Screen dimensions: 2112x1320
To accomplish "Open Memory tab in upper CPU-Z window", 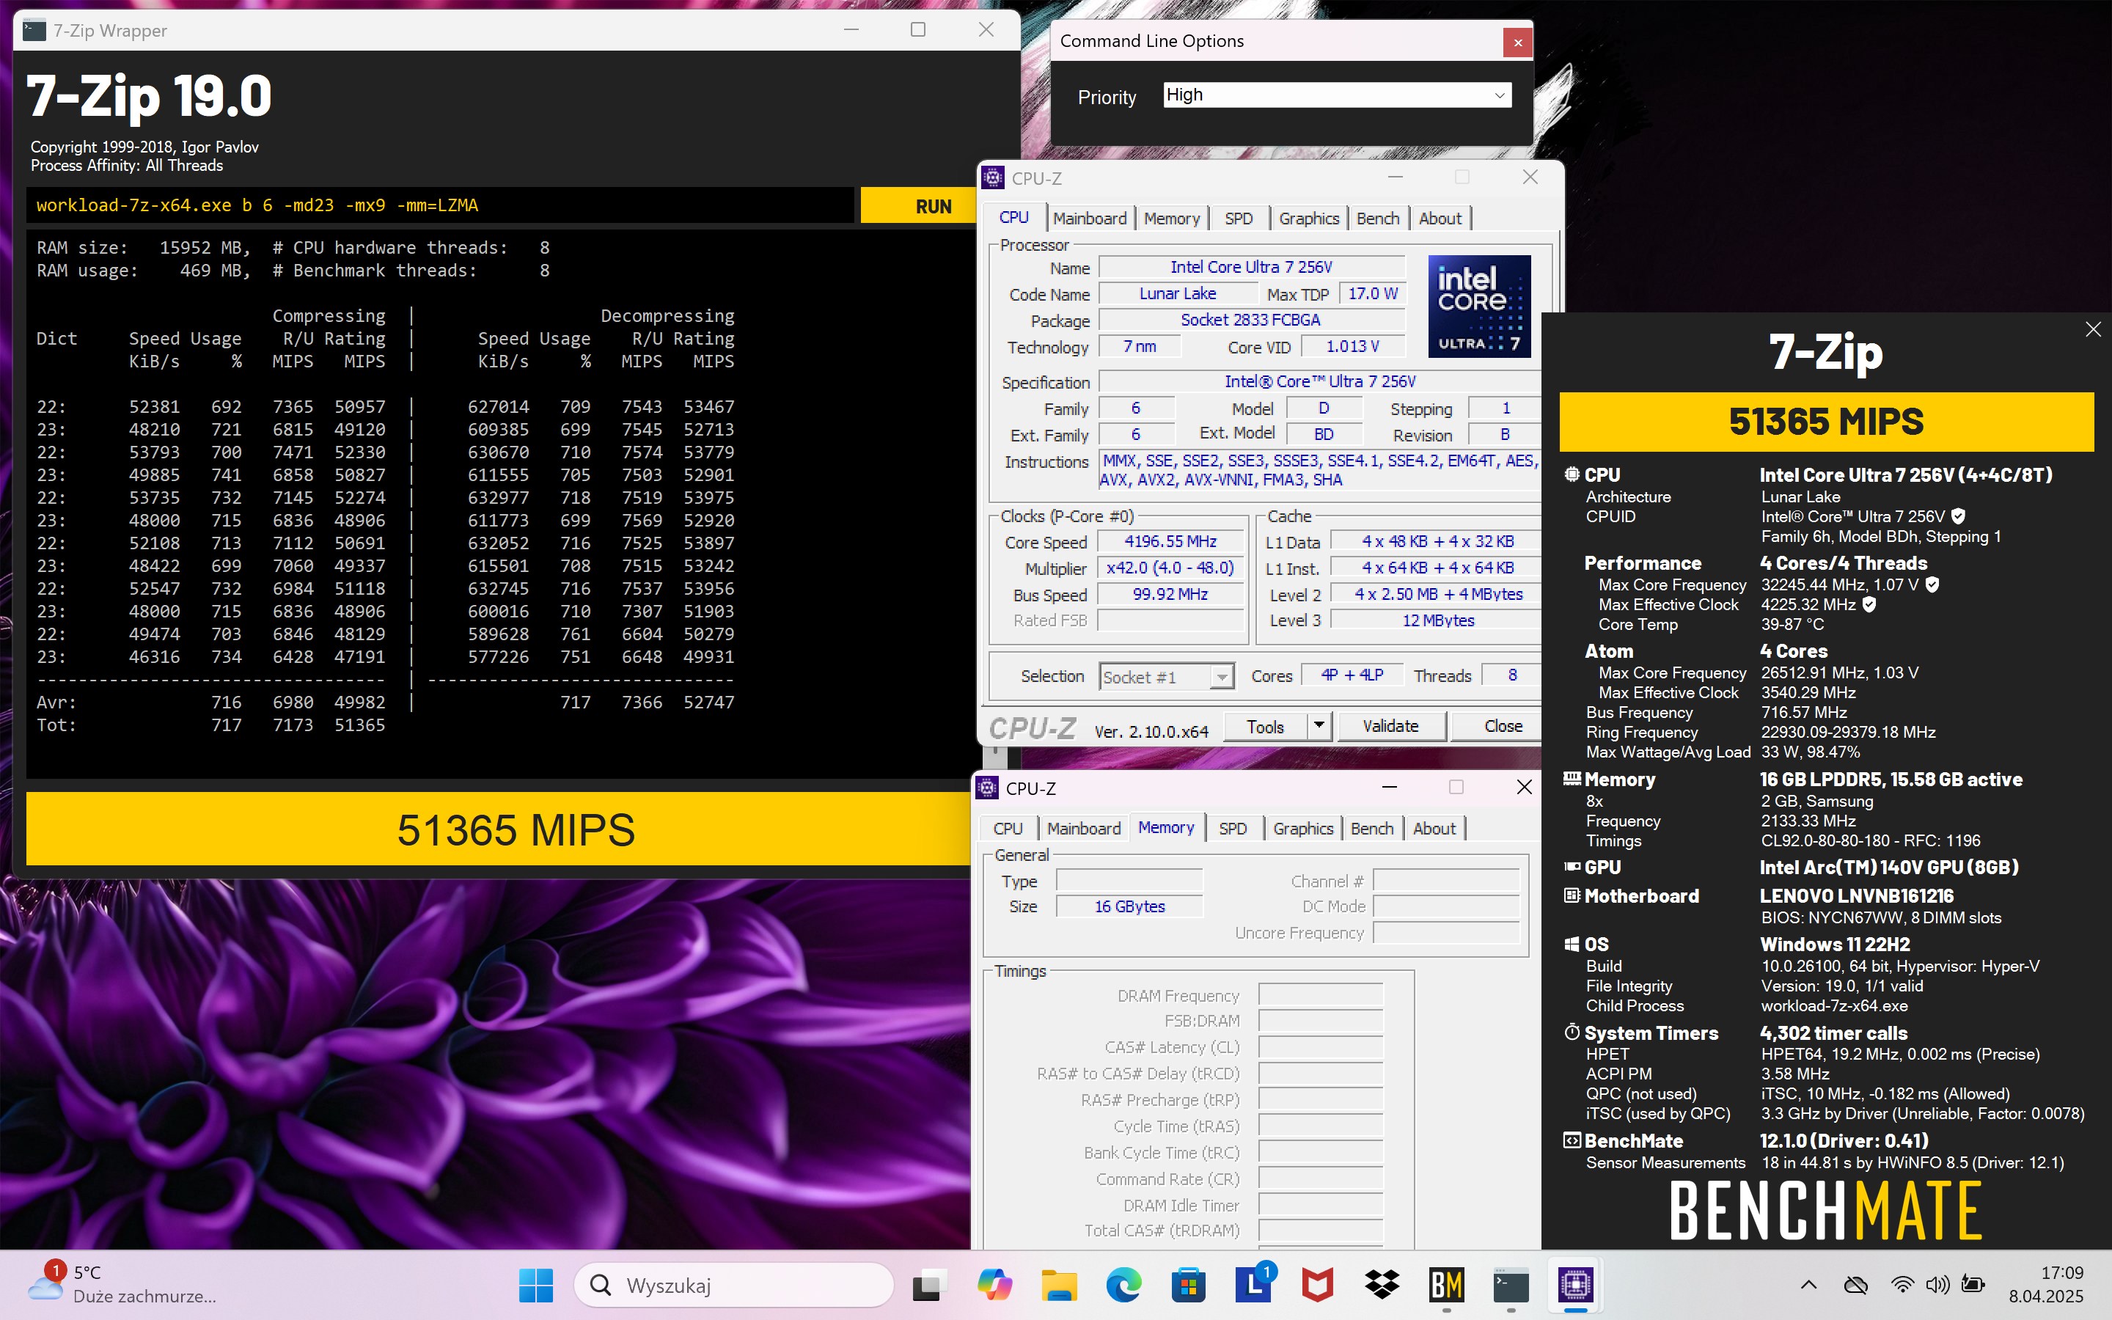I will click(1171, 219).
